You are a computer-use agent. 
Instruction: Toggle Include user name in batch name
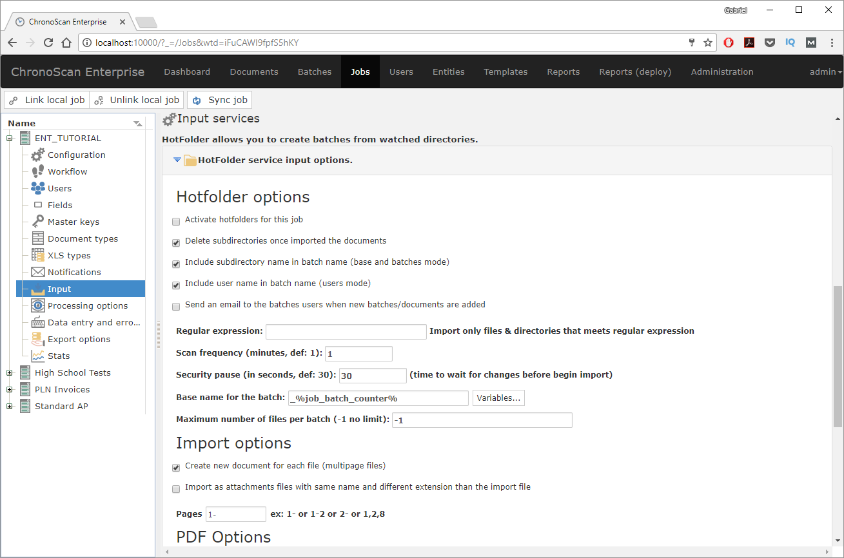click(176, 285)
